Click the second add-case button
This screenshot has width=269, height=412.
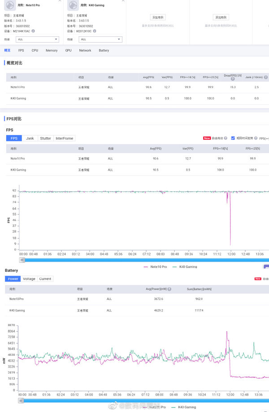click(221, 18)
